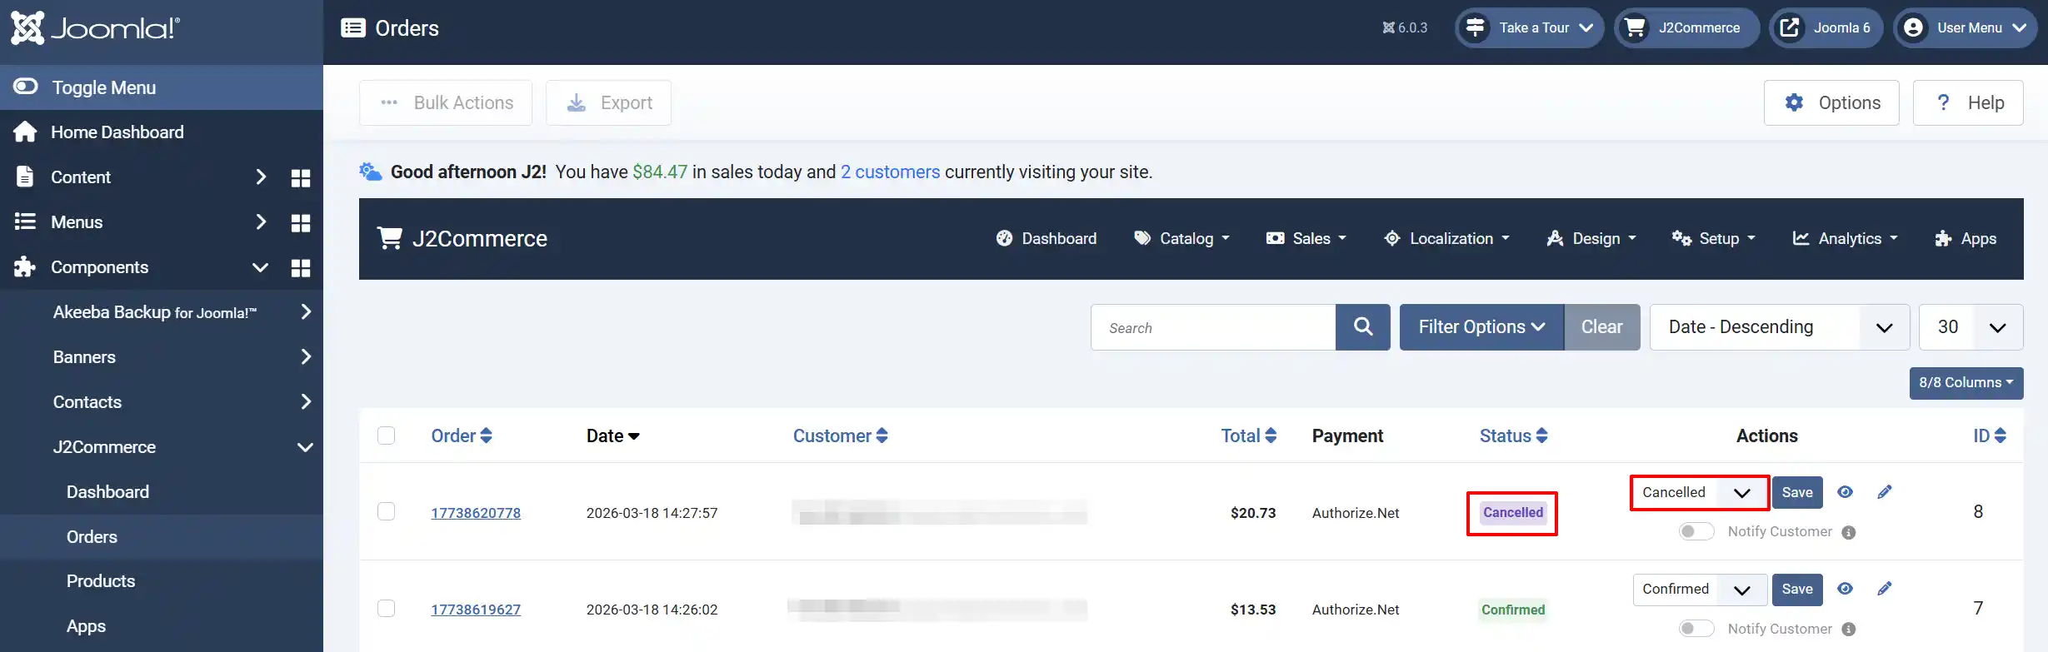Open Dashboard in the J2Commerce bar
The image size is (2048, 652).
point(1046,238)
